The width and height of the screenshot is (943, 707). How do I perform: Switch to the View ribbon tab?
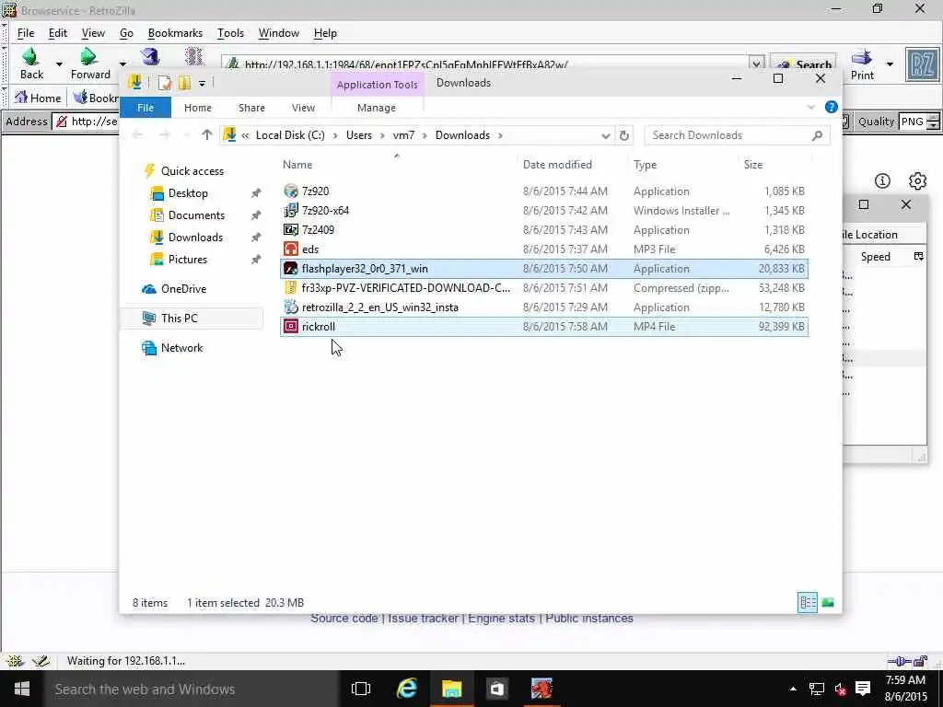(303, 108)
